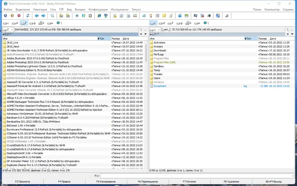The image size is (297, 186).
Task: Open the Файлы menu
Action: coord(8,10)
